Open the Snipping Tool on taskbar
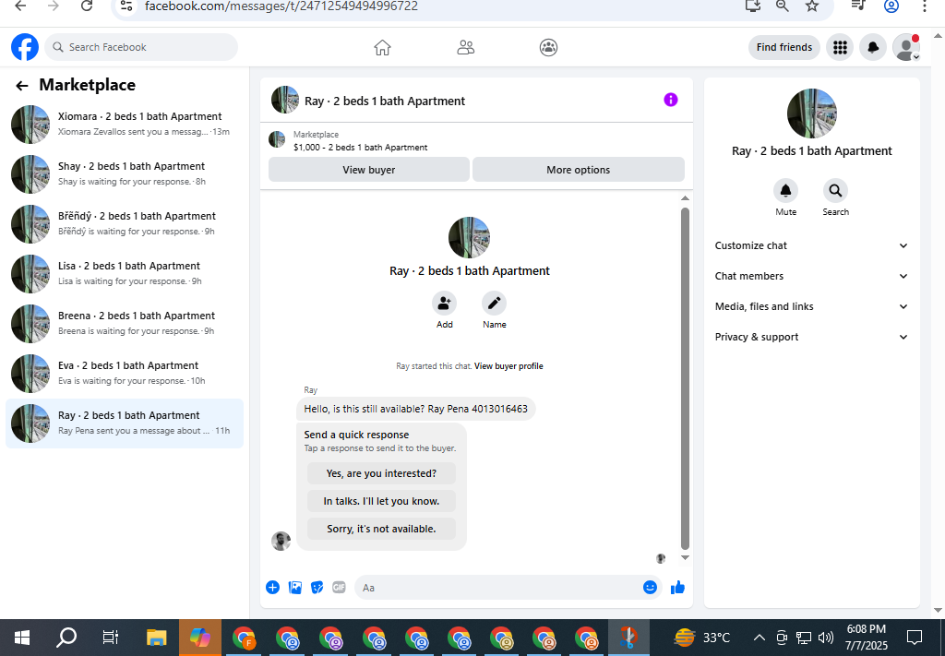Image resolution: width=945 pixels, height=656 pixels. coord(628,638)
